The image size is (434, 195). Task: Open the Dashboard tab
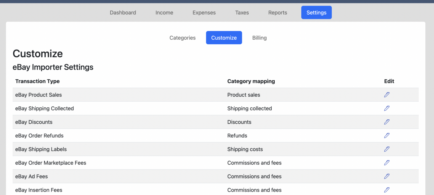tap(123, 13)
